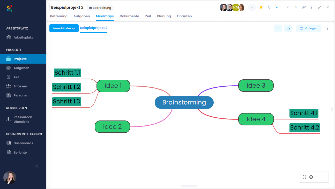Click the Gantt chart view icon button
Screen dimensions: 335x189
[288, 28]
